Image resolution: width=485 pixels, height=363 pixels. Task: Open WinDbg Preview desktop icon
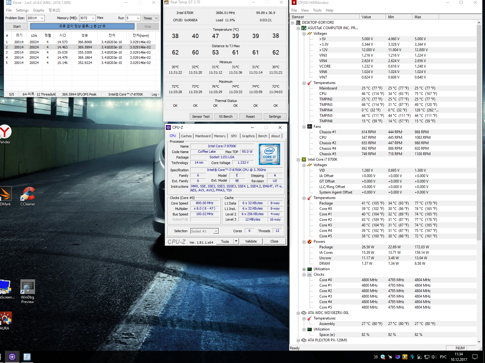27,287
